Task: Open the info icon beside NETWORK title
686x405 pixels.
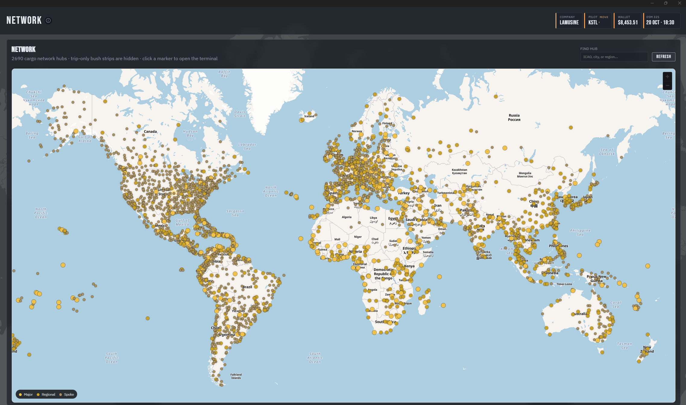Action: [48, 20]
